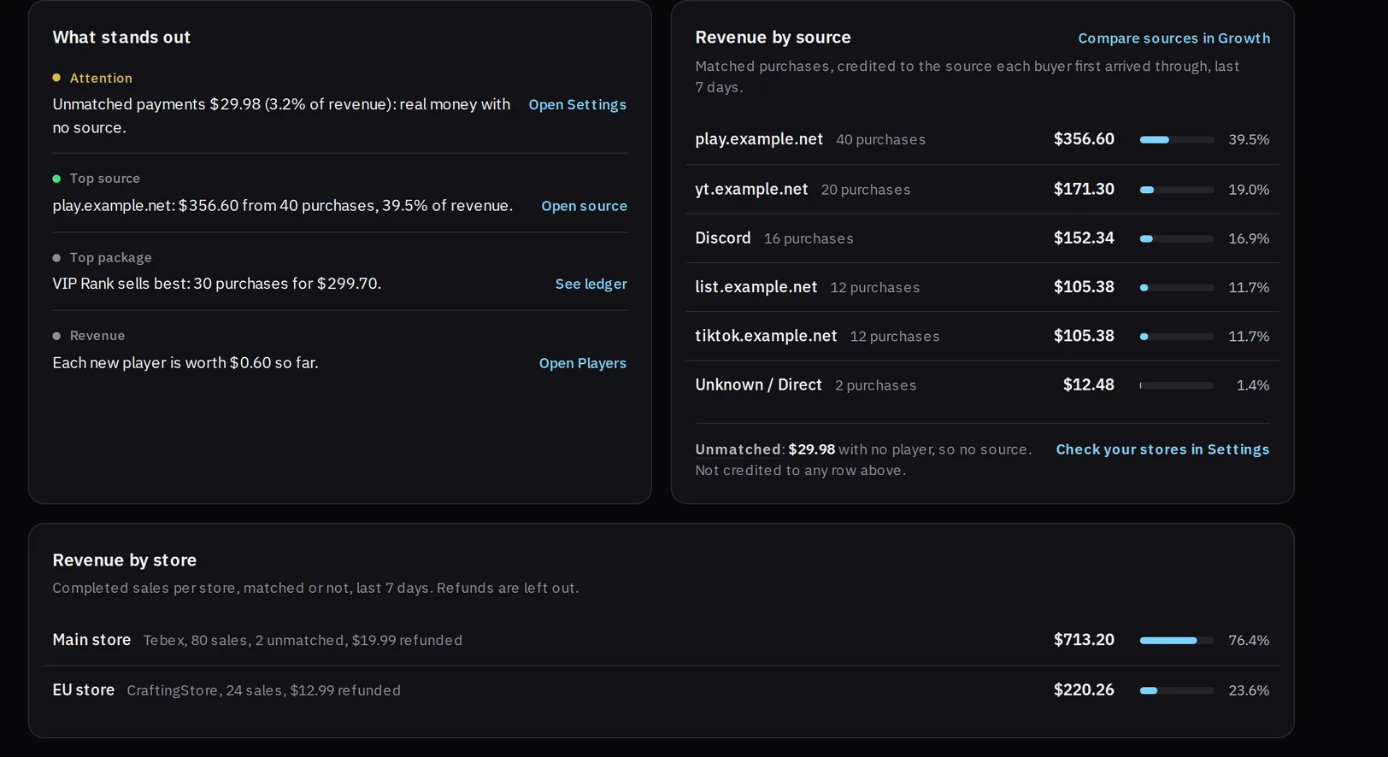The width and height of the screenshot is (1388, 757).
Task: Click the $171.30 revenue value
Action: tap(1084, 189)
